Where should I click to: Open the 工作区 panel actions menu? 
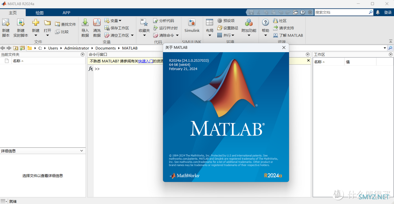(x=390, y=54)
